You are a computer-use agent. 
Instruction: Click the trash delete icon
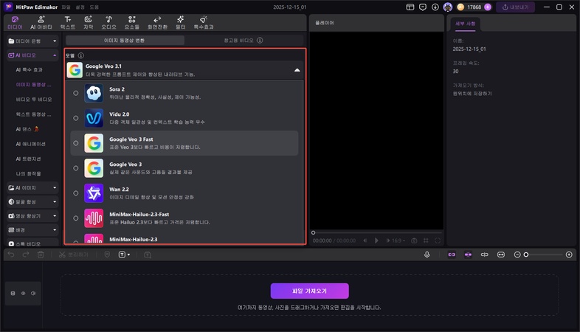(41, 255)
